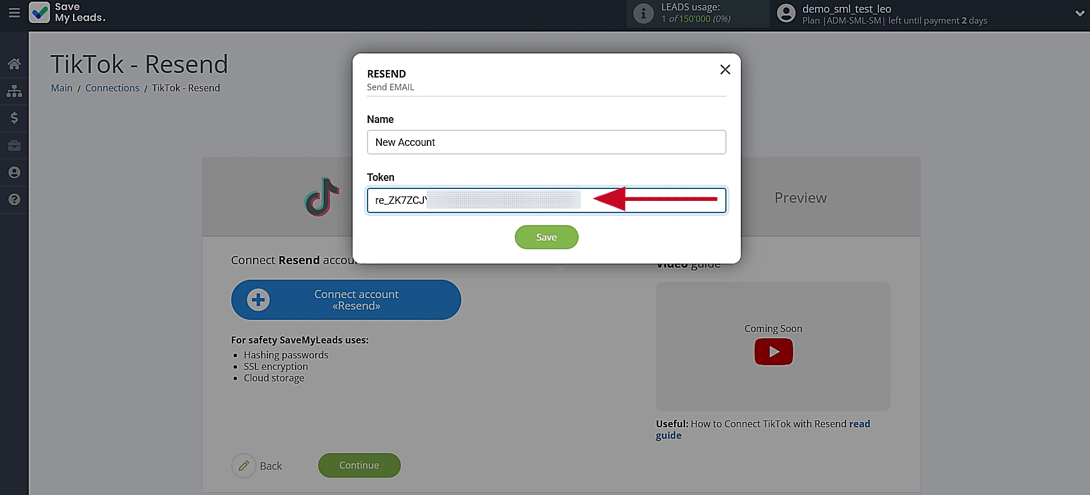Click the Connect account Resend button
The height and width of the screenshot is (495, 1090).
(346, 300)
